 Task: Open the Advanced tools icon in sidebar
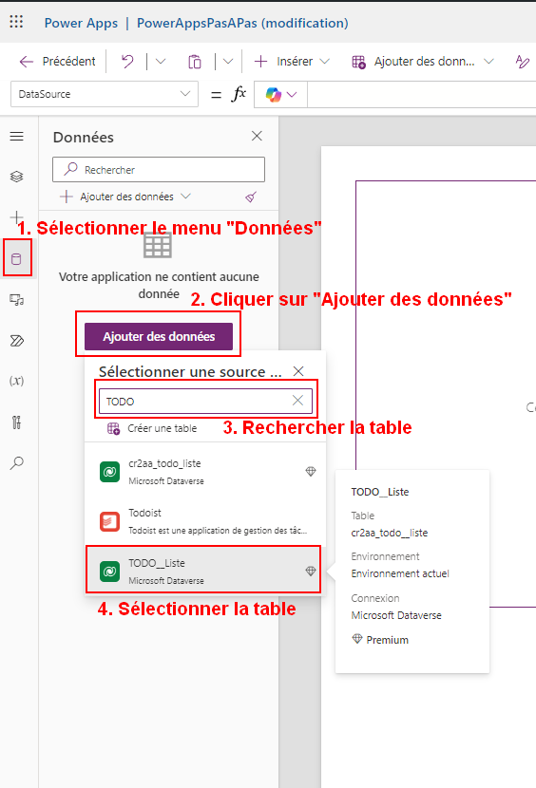point(16,422)
